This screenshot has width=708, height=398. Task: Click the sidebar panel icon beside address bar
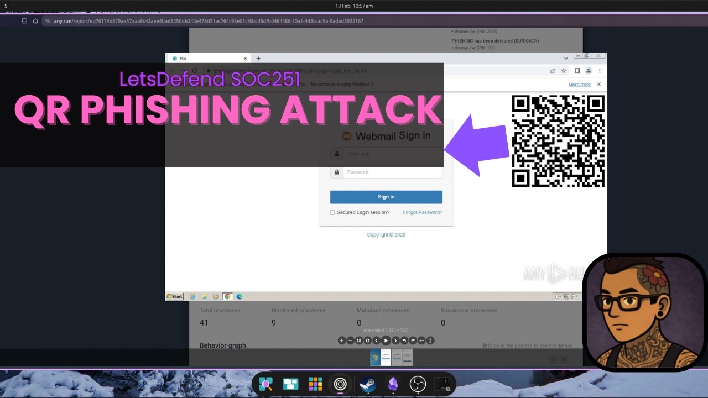pyautogui.click(x=24, y=21)
